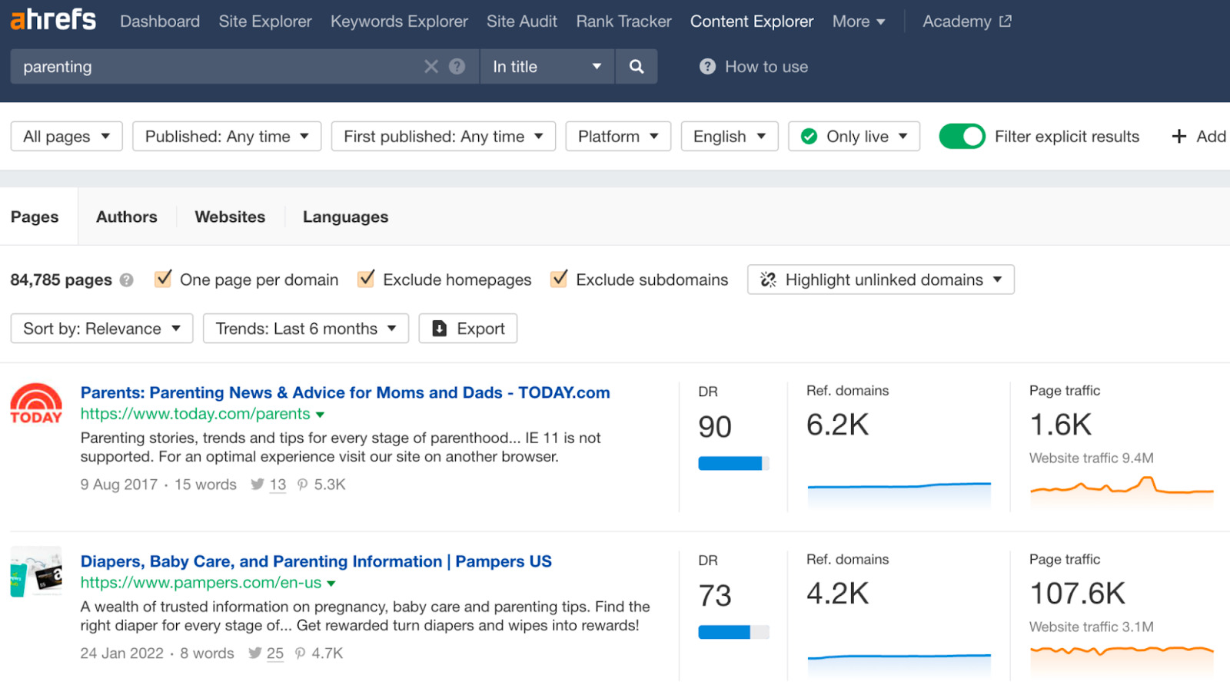The image size is (1230, 688).
Task: Click Twitter icon on TODAY result
Action: (x=258, y=485)
